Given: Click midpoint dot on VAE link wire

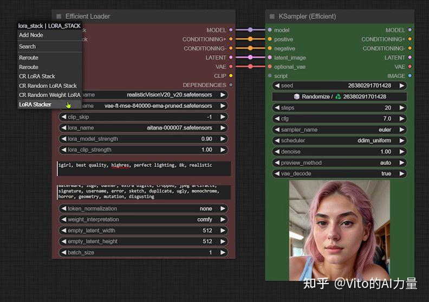Looking at the screenshot, I should click(x=250, y=66).
